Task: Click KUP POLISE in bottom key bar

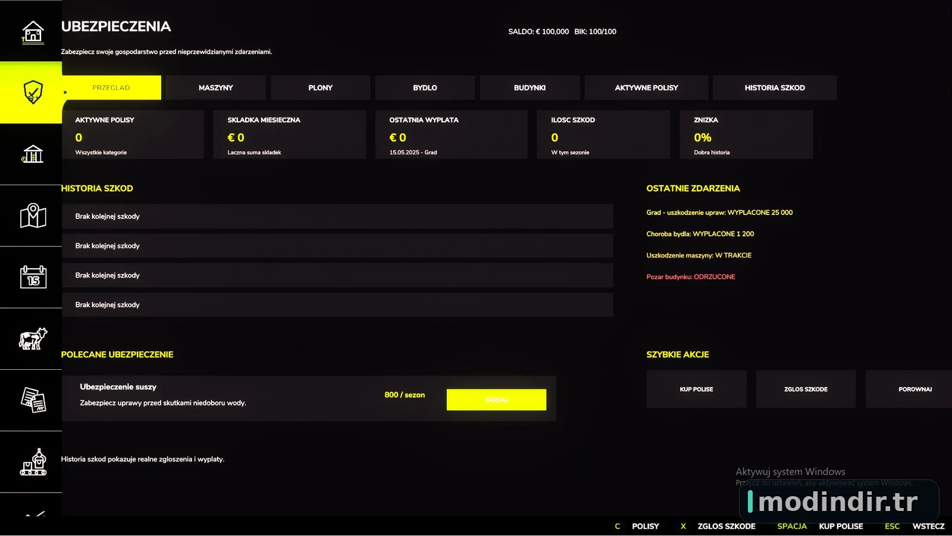Action: point(841,526)
